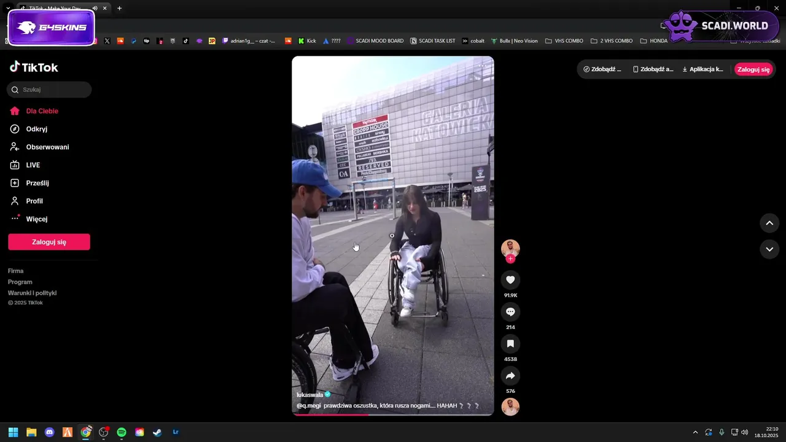
Task: Open the TikTok bookmark icon
Action: [x=185, y=41]
